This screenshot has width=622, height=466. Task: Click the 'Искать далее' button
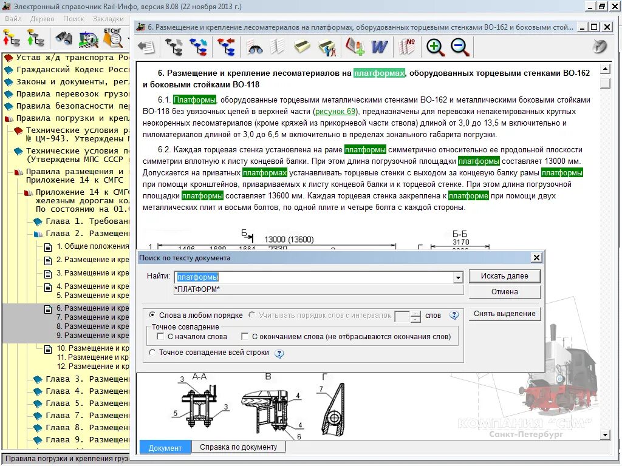click(505, 276)
